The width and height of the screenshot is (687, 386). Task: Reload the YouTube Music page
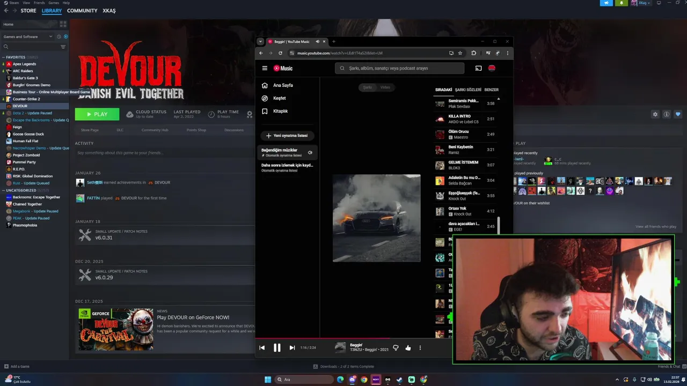[x=280, y=53]
